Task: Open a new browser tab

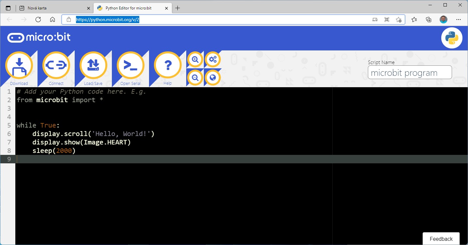Action: pyautogui.click(x=177, y=8)
